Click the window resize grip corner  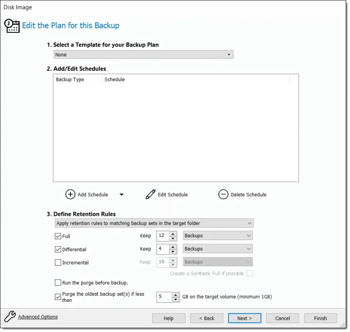click(x=343, y=325)
